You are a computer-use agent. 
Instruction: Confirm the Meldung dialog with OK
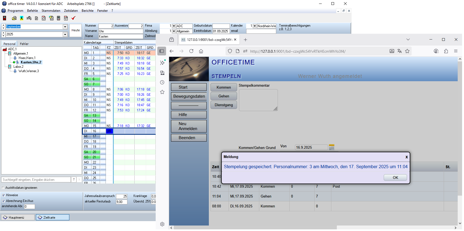(395, 178)
